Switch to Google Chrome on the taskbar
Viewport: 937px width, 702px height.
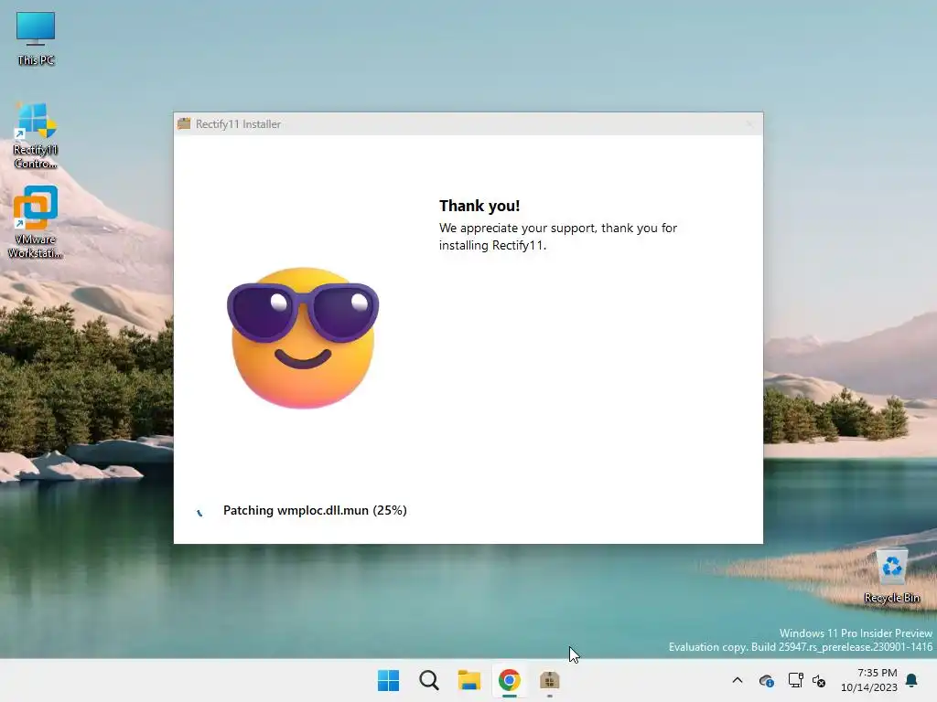(509, 680)
